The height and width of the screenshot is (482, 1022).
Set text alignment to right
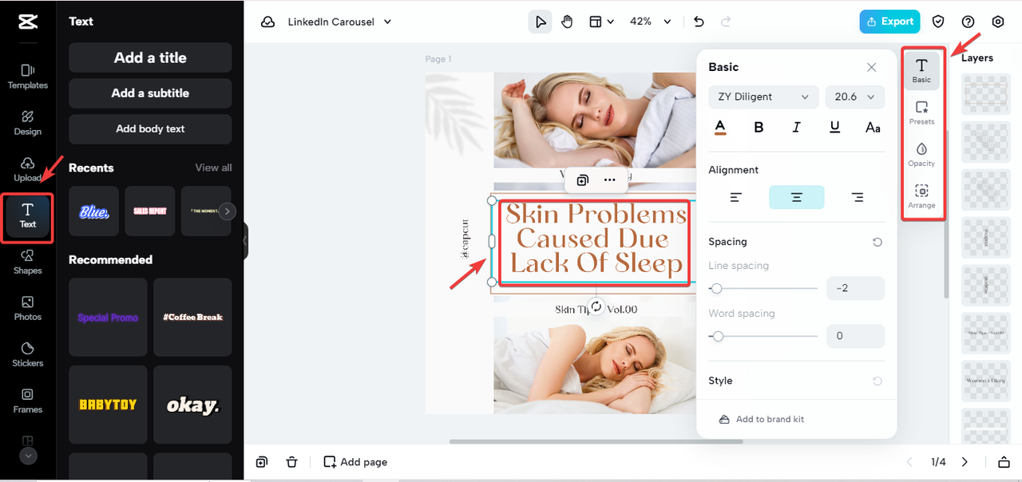tap(858, 197)
